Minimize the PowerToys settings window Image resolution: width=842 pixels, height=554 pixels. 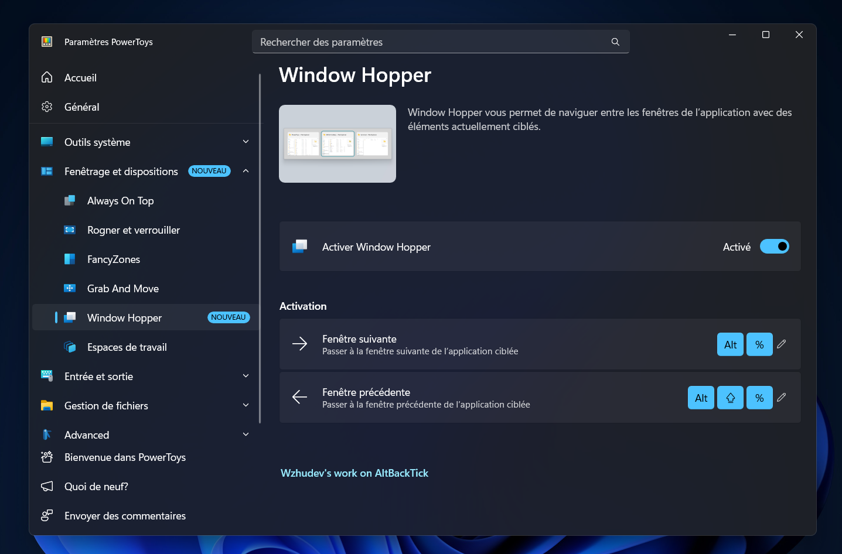732,35
